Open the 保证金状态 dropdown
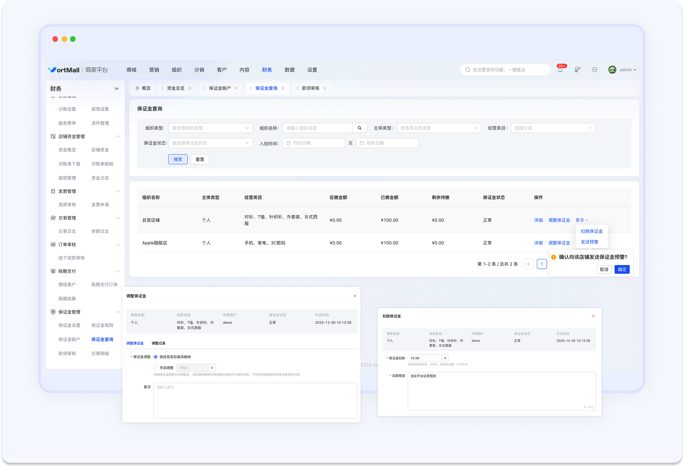This screenshot has width=684, height=467. click(x=210, y=143)
